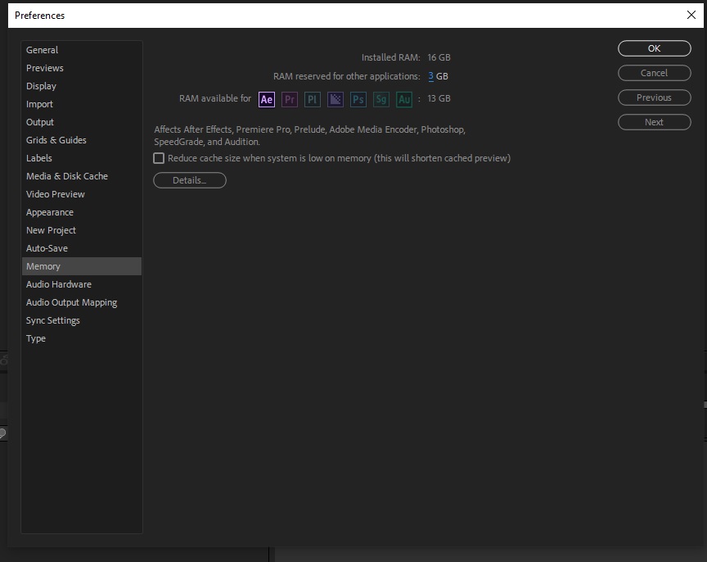Advance with the Next button
This screenshot has height=562, width=707.
coord(655,122)
